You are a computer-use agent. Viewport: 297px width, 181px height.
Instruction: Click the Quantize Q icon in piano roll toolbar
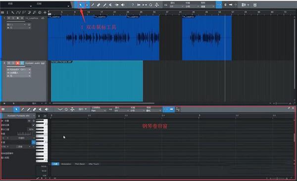(66, 109)
